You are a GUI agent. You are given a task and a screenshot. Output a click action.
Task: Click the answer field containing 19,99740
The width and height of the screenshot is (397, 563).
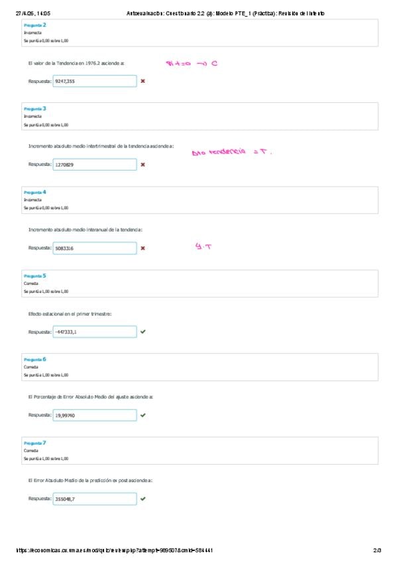tap(95, 415)
